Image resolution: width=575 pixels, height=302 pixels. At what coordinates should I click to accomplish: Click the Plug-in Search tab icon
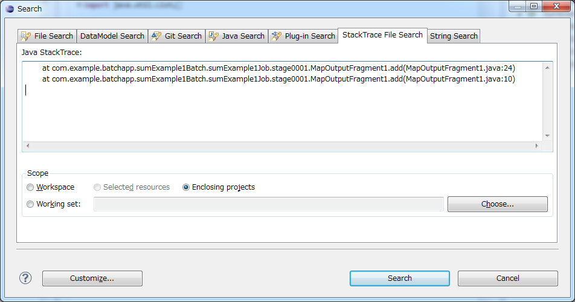pos(276,36)
